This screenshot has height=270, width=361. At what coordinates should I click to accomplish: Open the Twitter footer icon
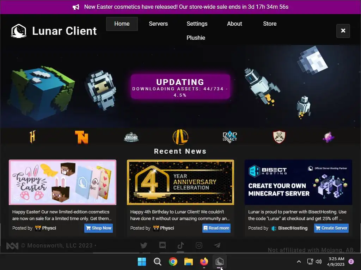[144, 245]
